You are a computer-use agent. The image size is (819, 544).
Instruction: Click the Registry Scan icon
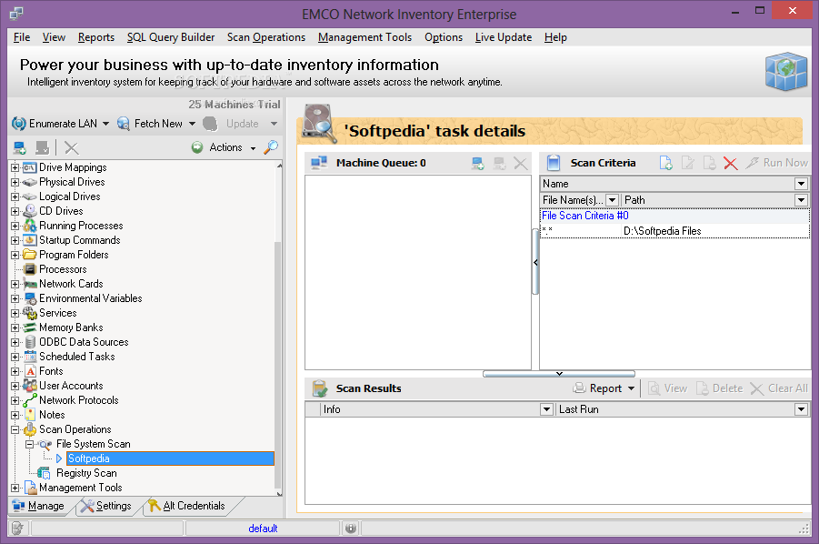tap(44, 473)
